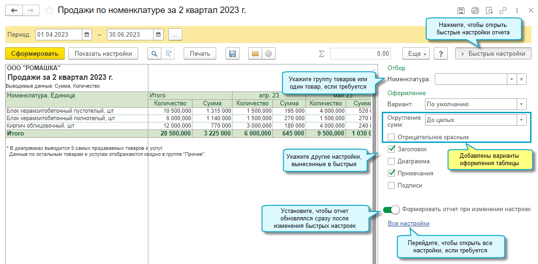Expand the Вариант dropdown list
538x264 pixels.
[x=521, y=104]
